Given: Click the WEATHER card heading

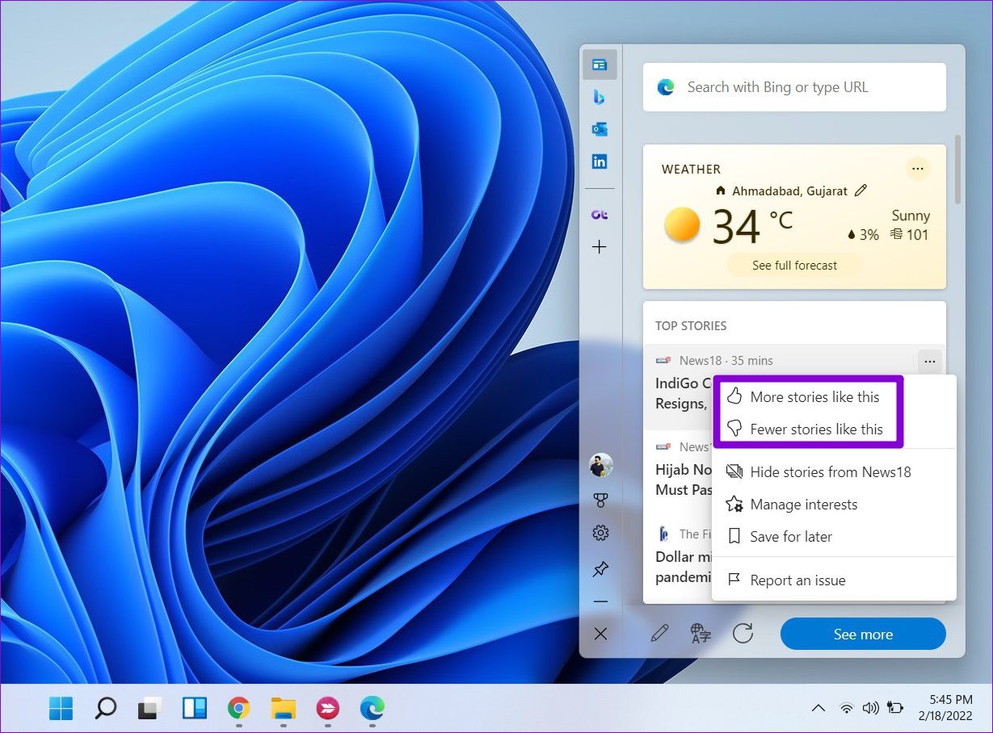Looking at the screenshot, I should click(x=691, y=169).
